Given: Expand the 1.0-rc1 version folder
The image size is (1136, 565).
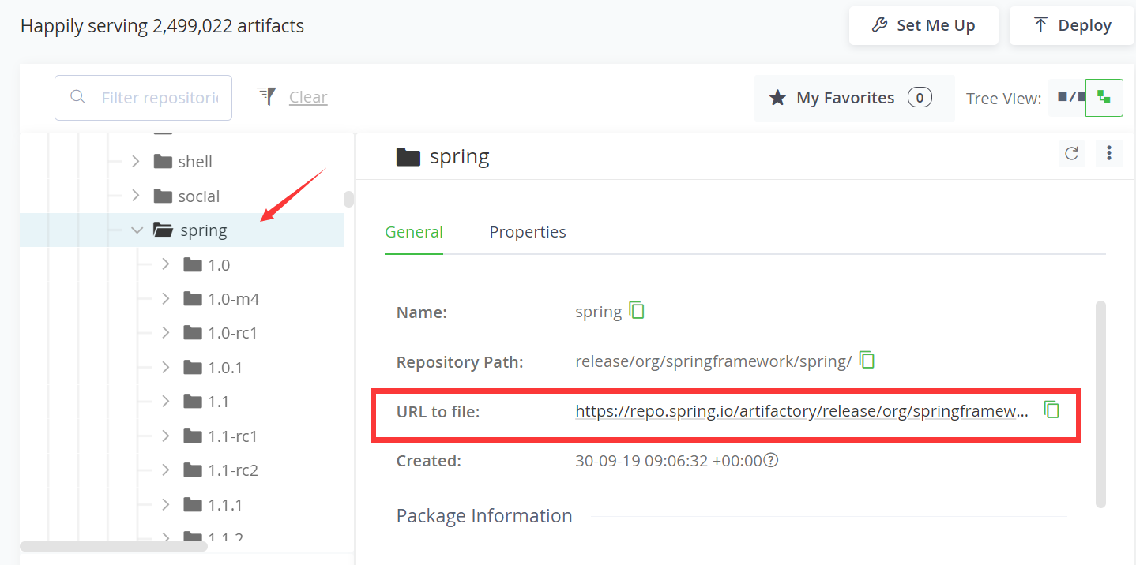Looking at the screenshot, I should (165, 333).
